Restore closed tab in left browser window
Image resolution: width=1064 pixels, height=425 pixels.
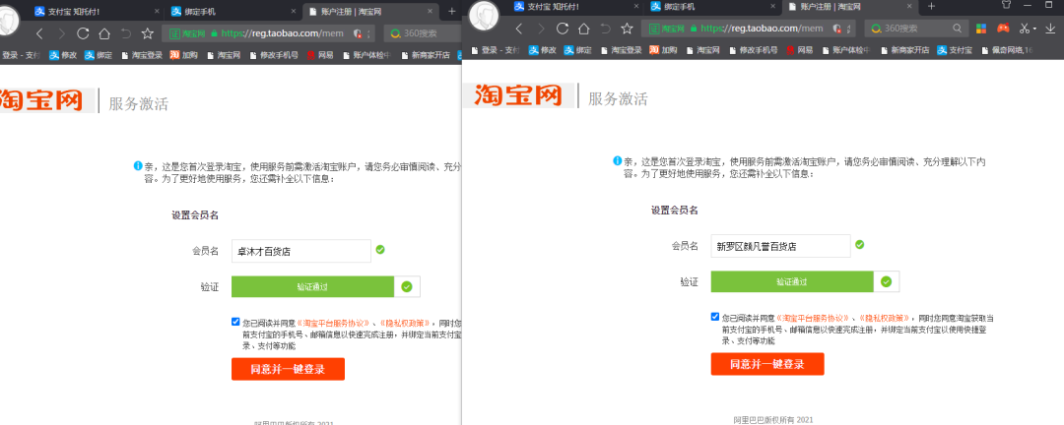125,33
